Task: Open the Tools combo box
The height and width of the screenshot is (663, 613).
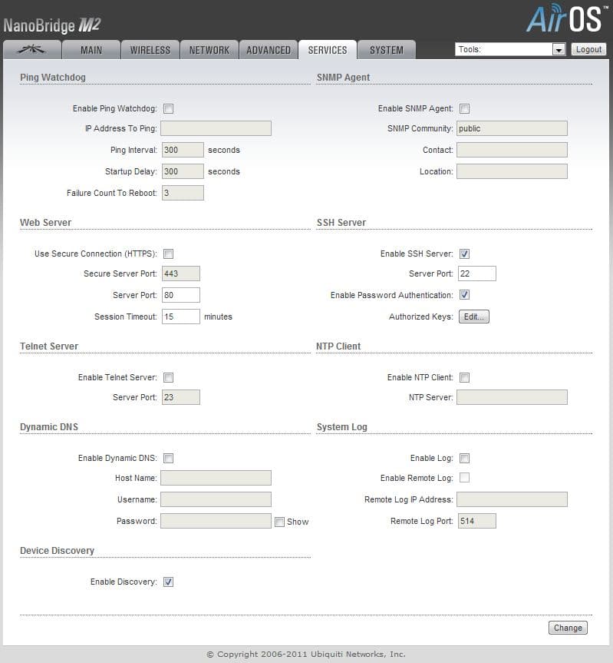Action: tap(510, 49)
